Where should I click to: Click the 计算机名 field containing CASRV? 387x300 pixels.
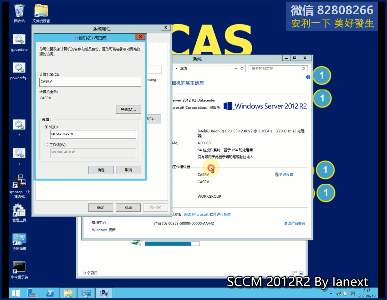(x=90, y=82)
